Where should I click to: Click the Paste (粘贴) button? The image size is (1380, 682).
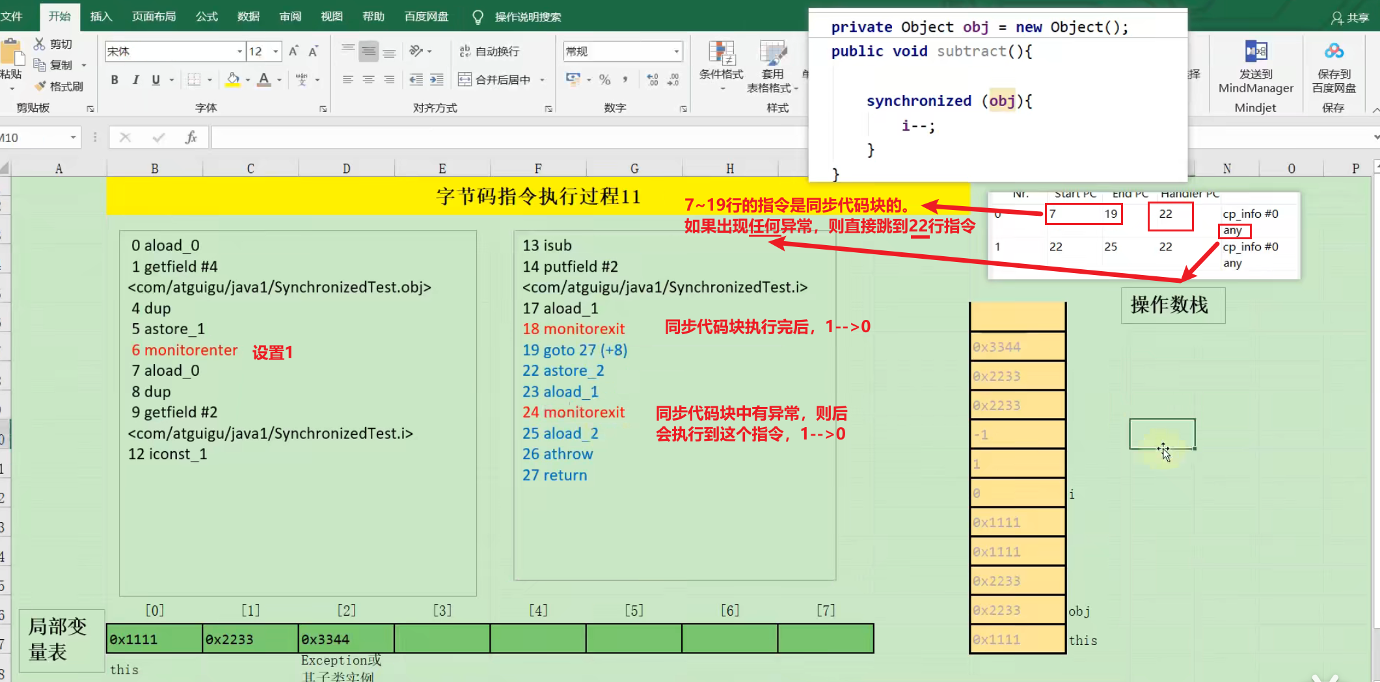click(10, 65)
